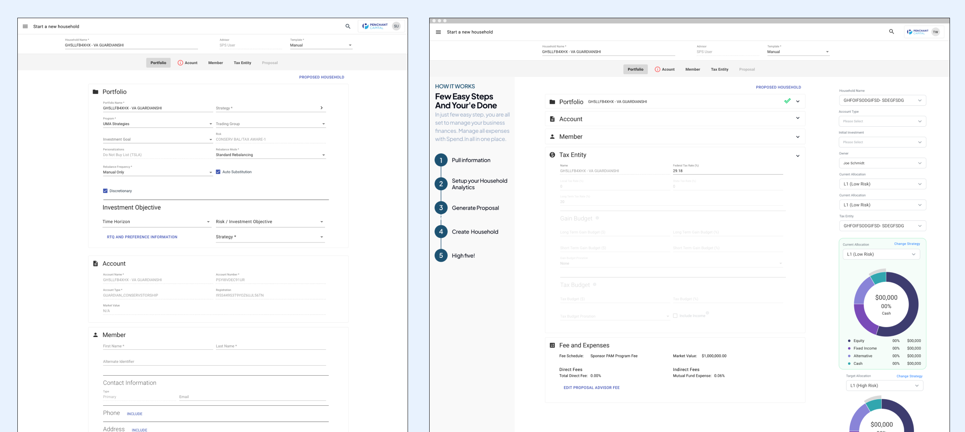Toggle Discretionary checkbox
The image size is (965, 432).
[105, 191]
